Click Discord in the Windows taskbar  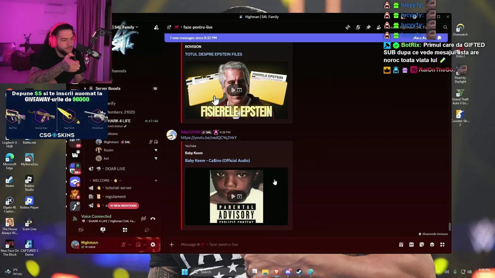tap(288, 272)
